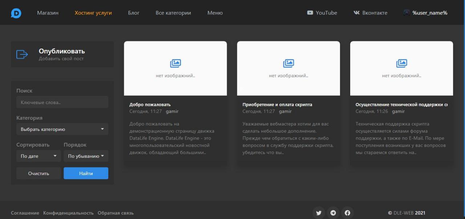Image resolution: width=465 pixels, height=219 pixels.
Task: Open the Приобретение и оплата скрипта post title
Action: click(277, 104)
